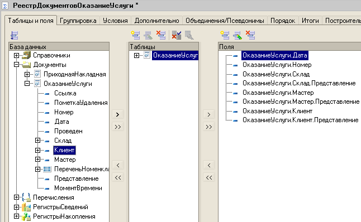Expand ОказаниеУслуги in the Таблицы list
361x222 pixels.
136,55
